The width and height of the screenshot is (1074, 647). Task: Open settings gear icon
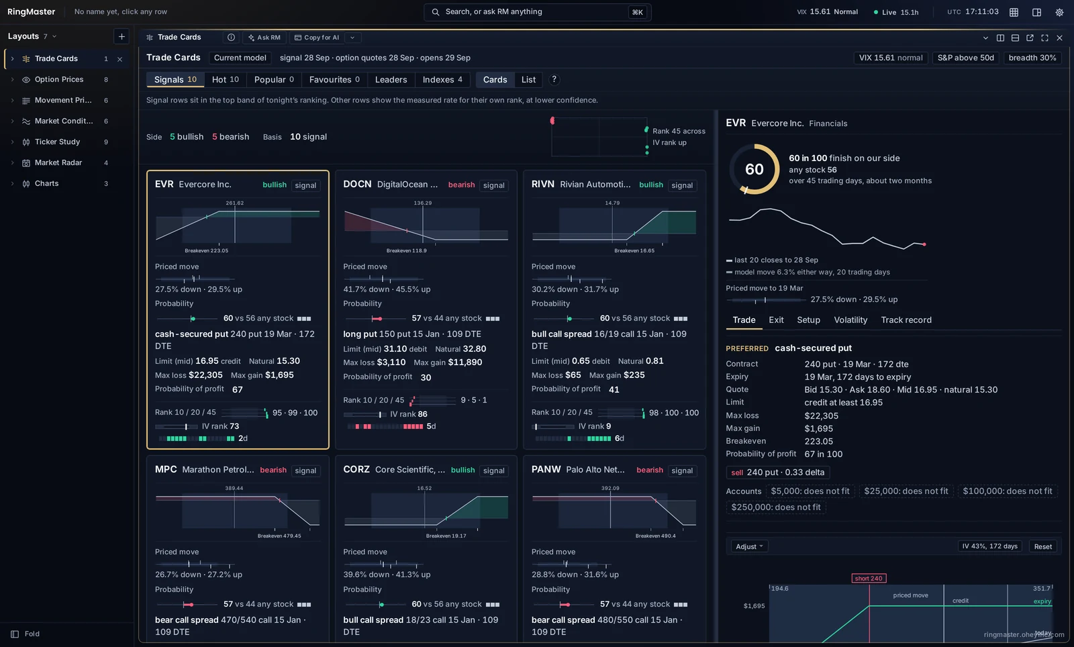(1059, 12)
